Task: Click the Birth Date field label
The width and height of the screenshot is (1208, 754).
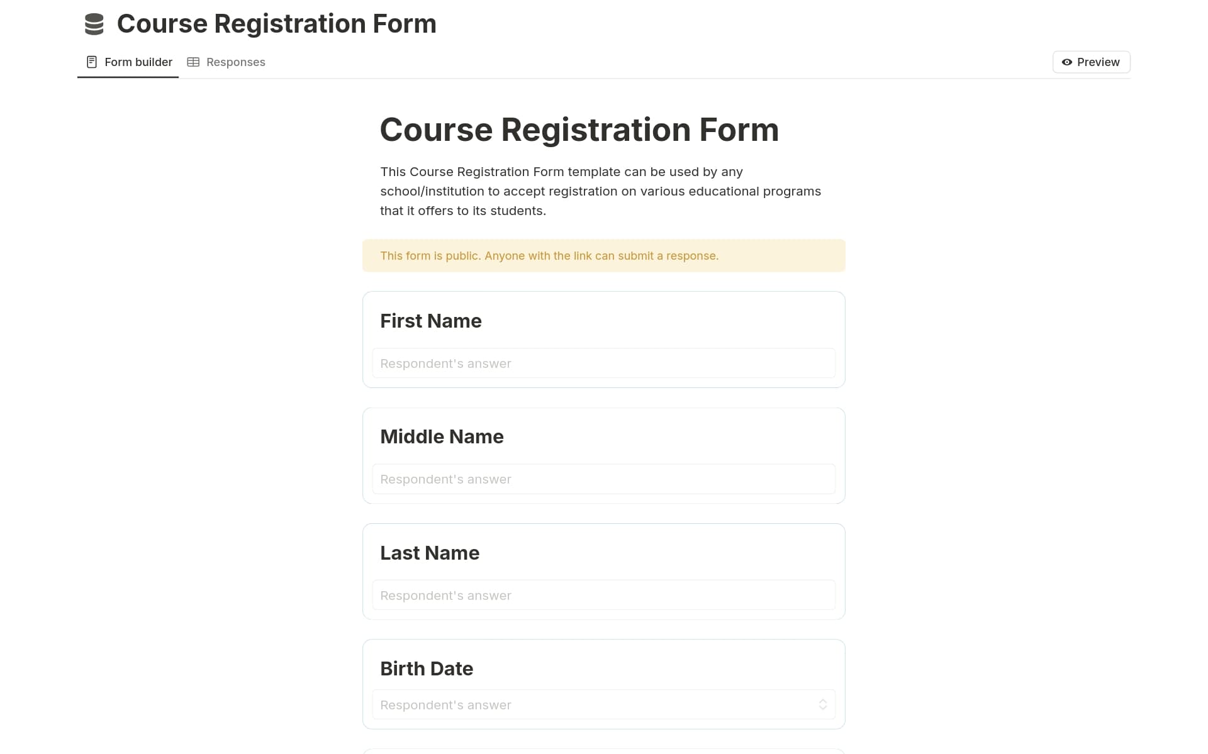Action: [x=427, y=668]
